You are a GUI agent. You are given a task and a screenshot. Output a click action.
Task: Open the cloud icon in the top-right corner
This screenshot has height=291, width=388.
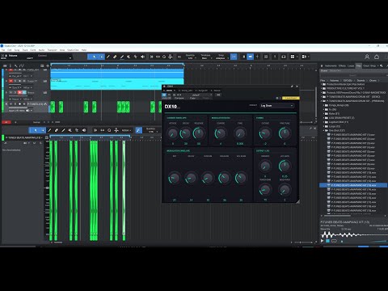point(377,57)
